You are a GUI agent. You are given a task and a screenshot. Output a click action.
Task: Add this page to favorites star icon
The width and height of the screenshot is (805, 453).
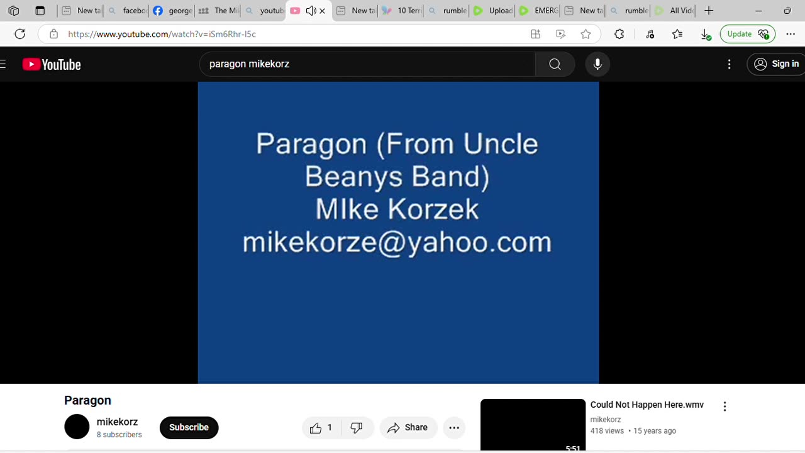click(x=586, y=34)
